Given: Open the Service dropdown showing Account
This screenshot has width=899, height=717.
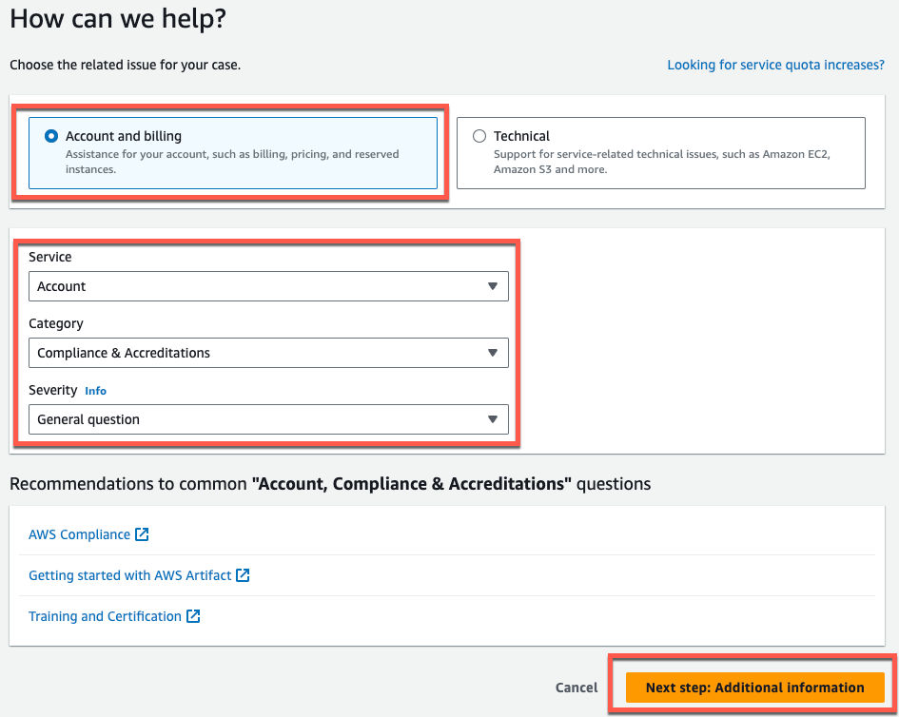Looking at the screenshot, I should tap(269, 286).
